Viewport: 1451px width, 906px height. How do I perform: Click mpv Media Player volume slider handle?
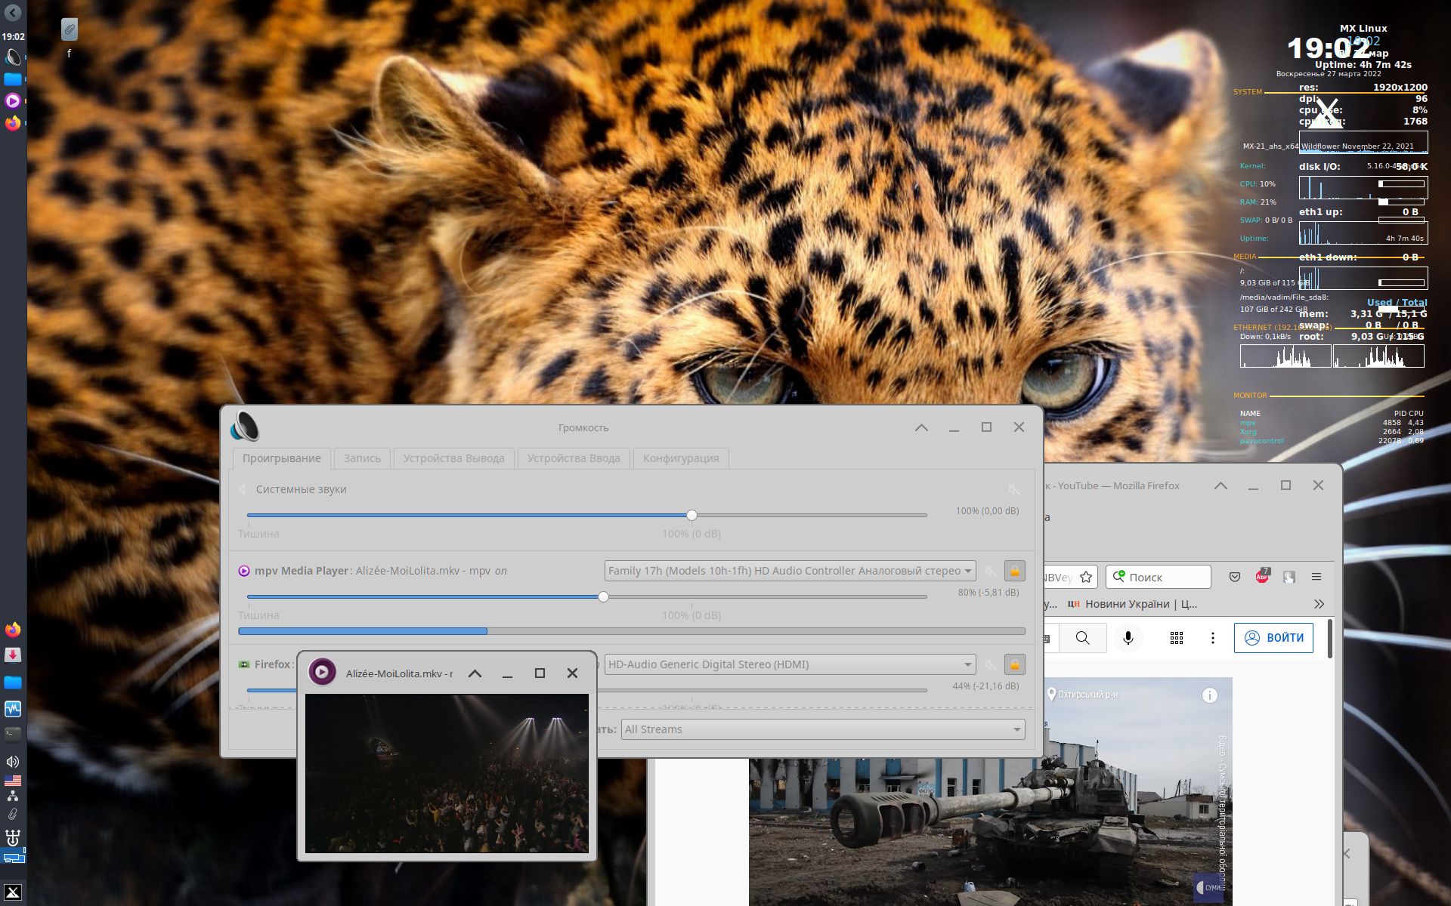[x=603, y=596]
